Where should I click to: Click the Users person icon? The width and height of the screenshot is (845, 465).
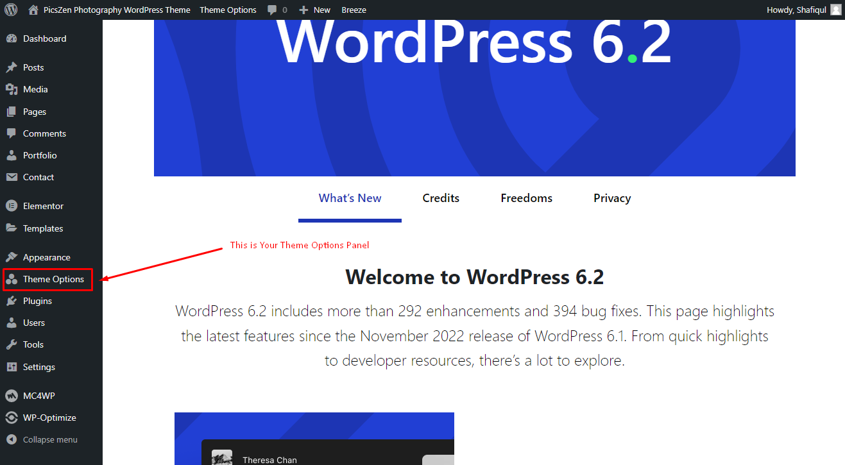(x=12, y=323)
